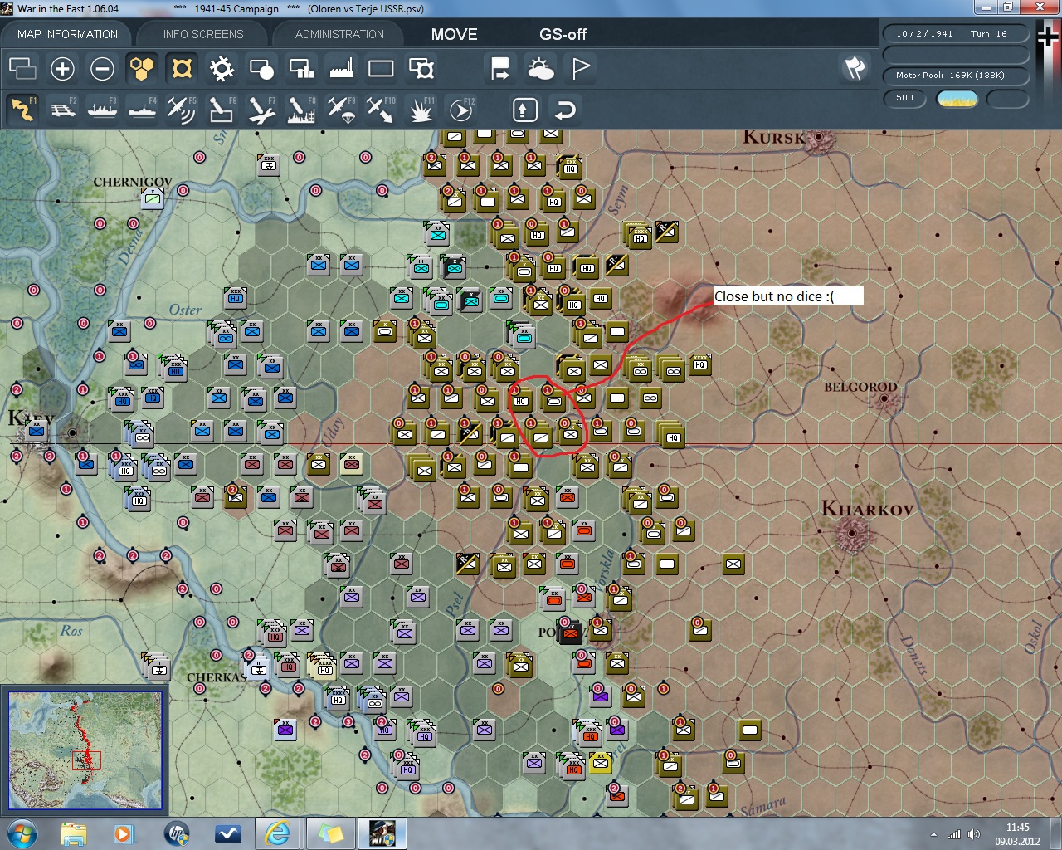
Task: Click the minimap in bottom-left corner
Action: click(85, 750)
